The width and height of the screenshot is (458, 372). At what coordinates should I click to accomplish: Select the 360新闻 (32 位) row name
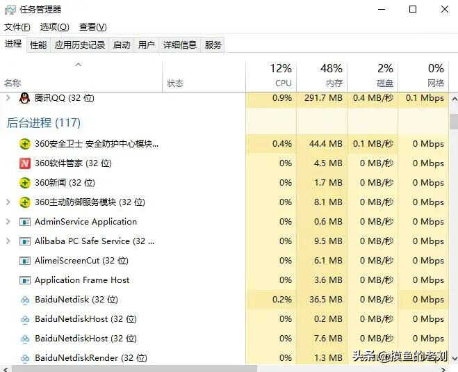coord(65,183)
